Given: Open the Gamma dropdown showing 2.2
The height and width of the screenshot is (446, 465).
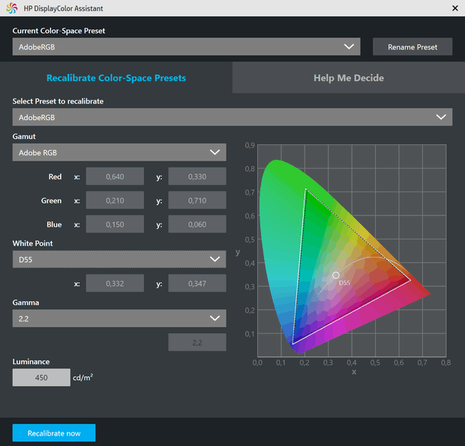Looking at the screenshot, I should tap(119, 318).
